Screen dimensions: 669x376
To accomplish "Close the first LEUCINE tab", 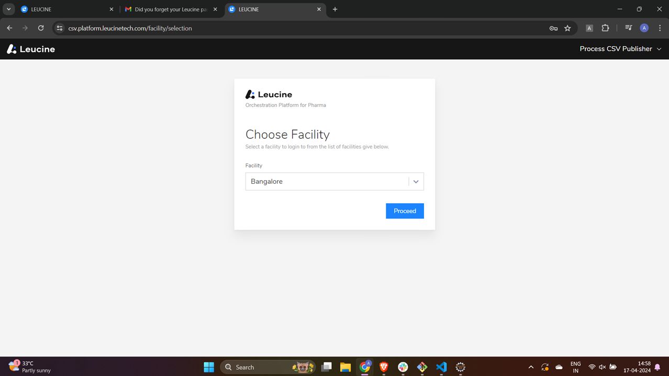I will 111,9.
